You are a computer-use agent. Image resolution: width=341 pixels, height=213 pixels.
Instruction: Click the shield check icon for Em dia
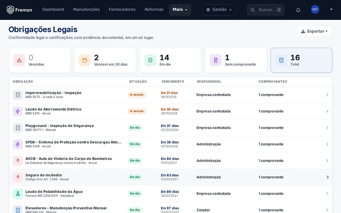point(150,60)
